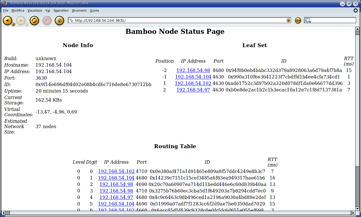Click the Leaf Set Position column header
The width and height of the screenshot is (361, 217).
164,61
